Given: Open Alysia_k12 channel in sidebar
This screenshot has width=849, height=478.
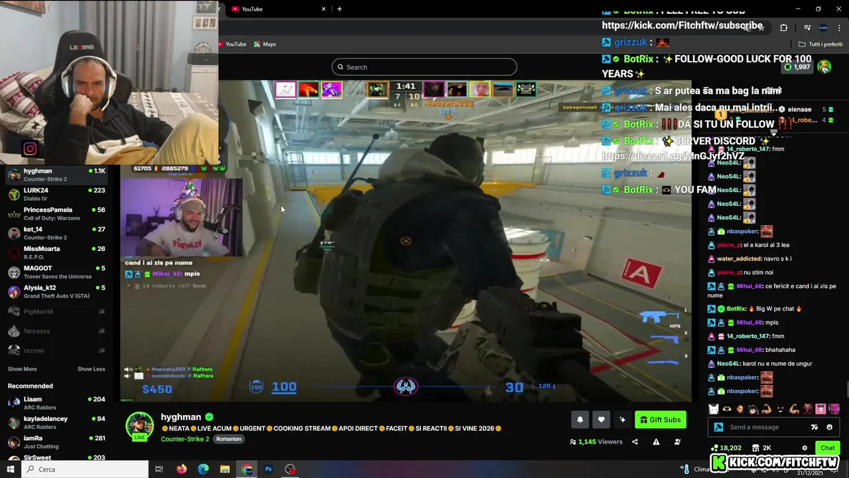Looking at the screenshot, I should (56, 291).
